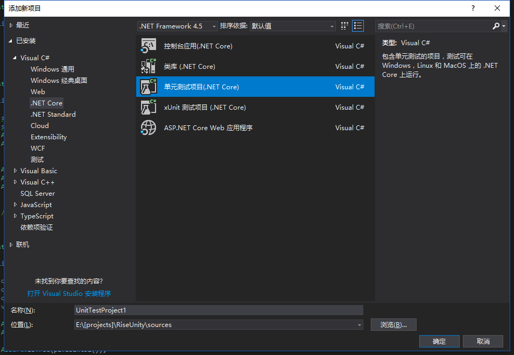Click the Console App (.NET Core) template icon
Screen dimensions: 514x355
(148, 46)
